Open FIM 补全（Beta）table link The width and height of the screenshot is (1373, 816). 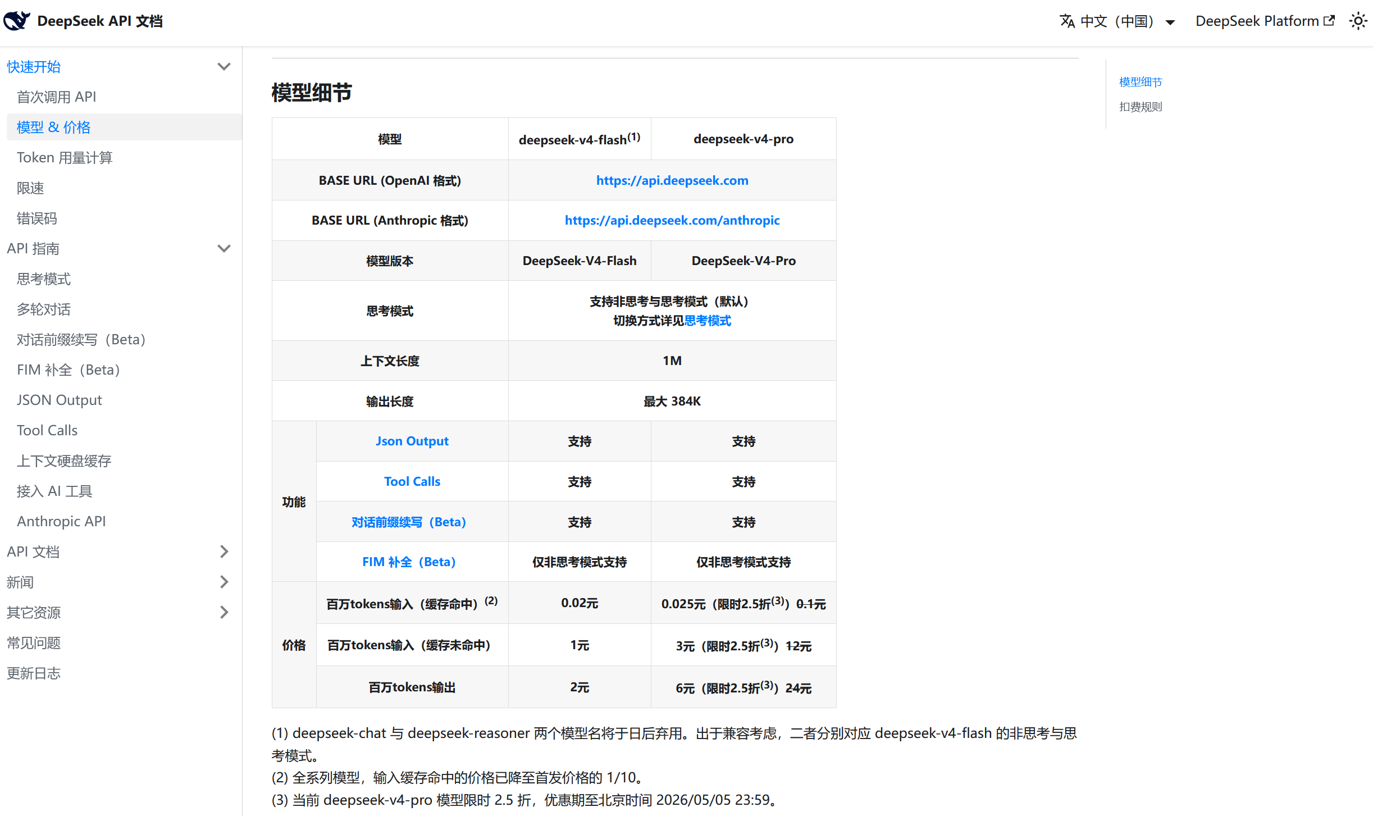tap(409, 562)
